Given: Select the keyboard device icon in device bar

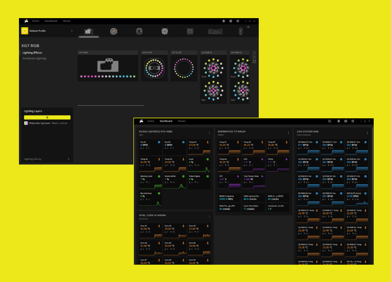Looking at the screenshot, I should pyautogui.click(x=215, y=31).
